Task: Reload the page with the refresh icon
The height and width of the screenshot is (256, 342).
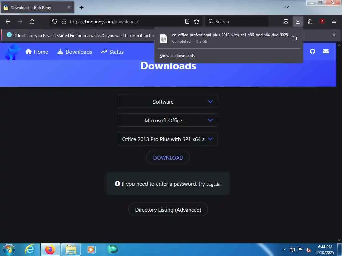Action: pos(32,22)
